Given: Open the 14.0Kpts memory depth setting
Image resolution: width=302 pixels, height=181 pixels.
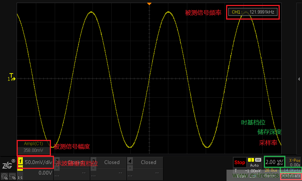Looking at the screenshot, I should 293,170.
